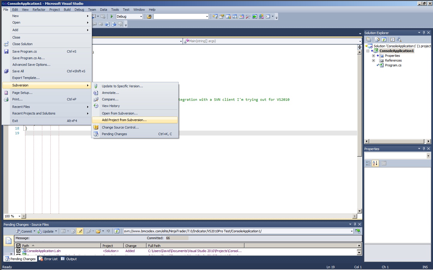
Task: Click the Refresh icon in Pending Changes toolbar
Action: (117, 231)
